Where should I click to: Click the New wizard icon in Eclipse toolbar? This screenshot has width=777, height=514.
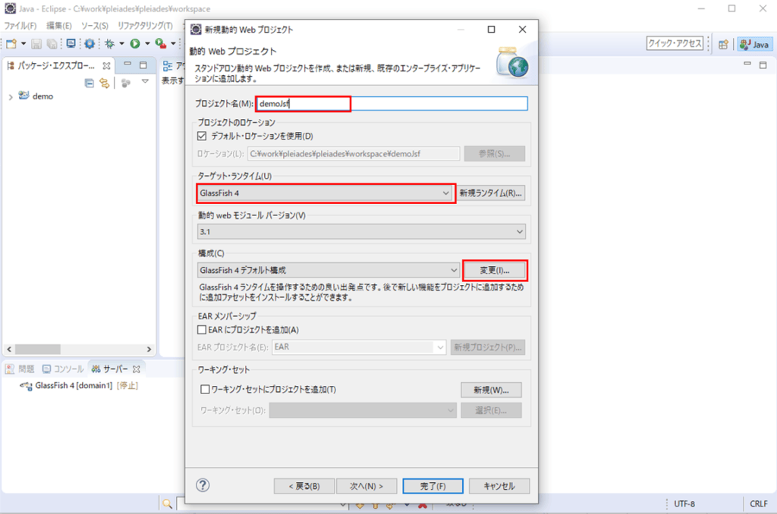click(11, 44)
